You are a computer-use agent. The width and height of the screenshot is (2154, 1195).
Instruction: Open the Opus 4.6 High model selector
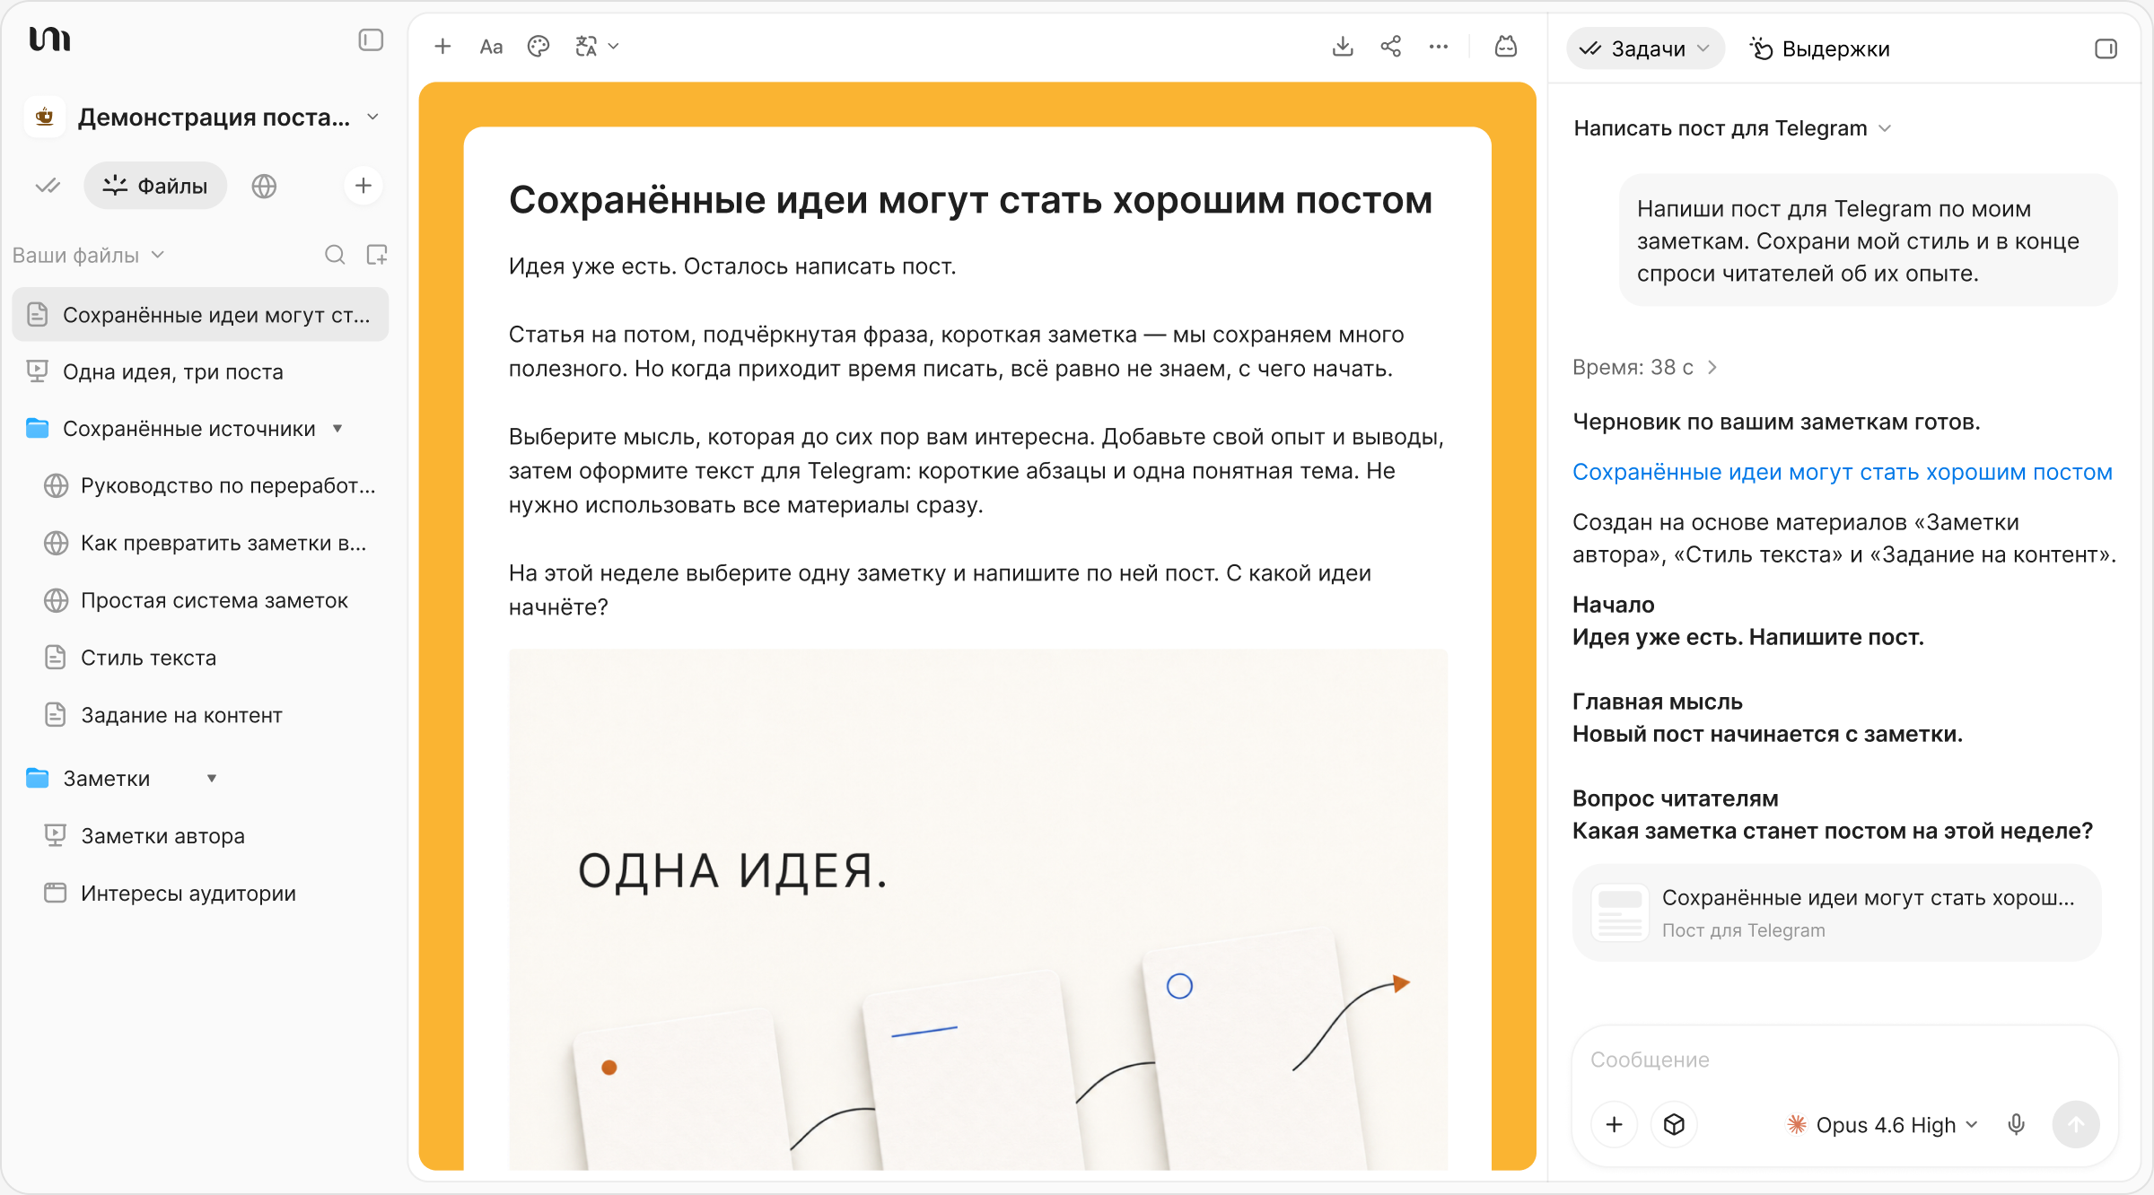(x=1882, y=1124)
